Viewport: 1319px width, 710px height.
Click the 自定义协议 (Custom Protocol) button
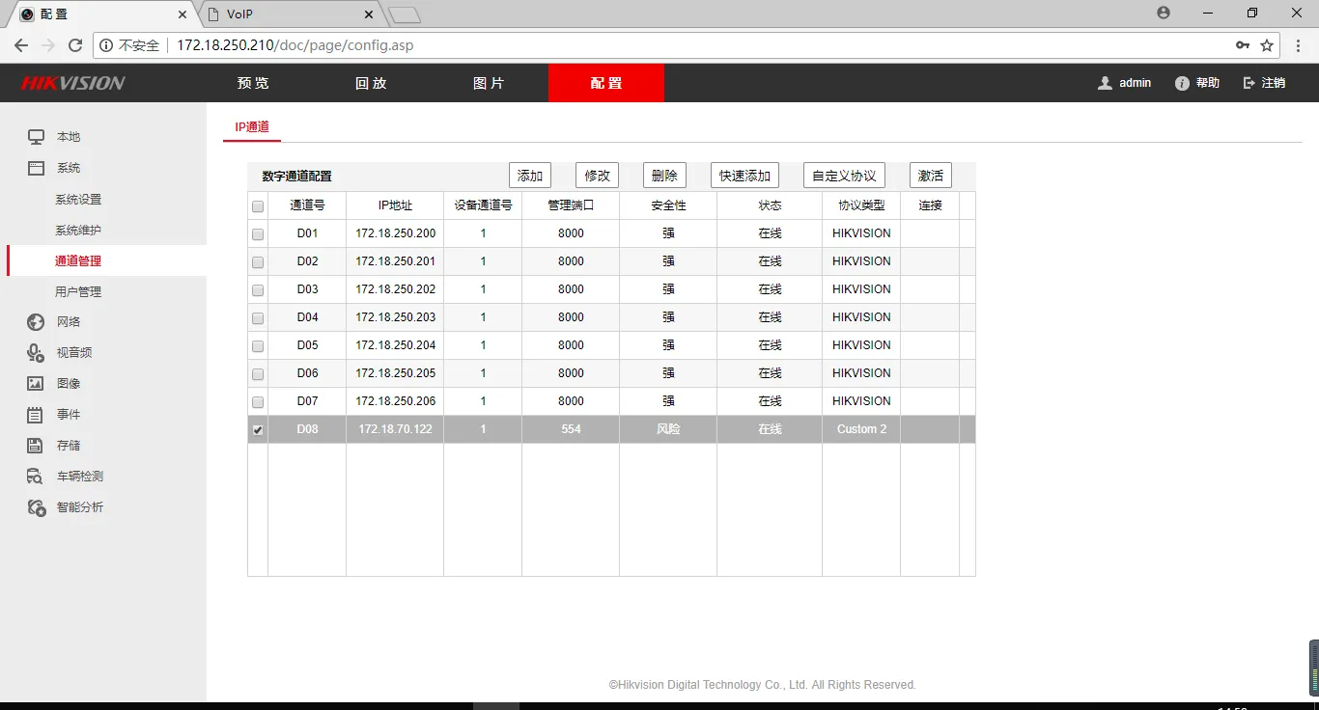pyautogui.click(x=844, y=175)
